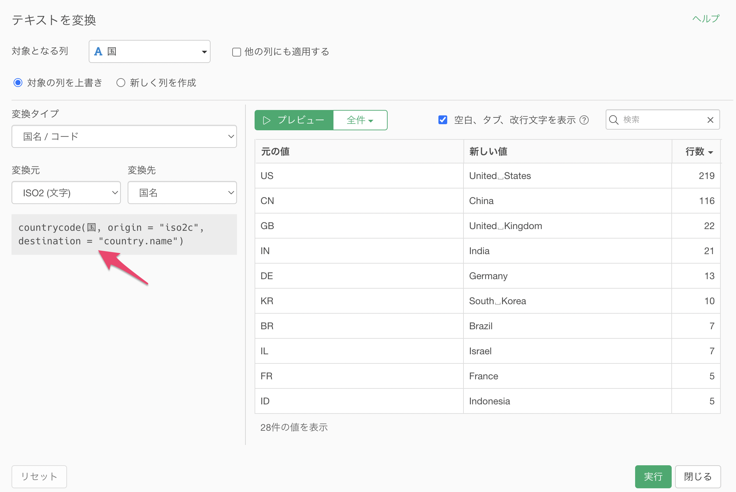736x492 pixels.
Task: Click the プレビュー button
Action: pyautogui.click(x=294, y=120)
